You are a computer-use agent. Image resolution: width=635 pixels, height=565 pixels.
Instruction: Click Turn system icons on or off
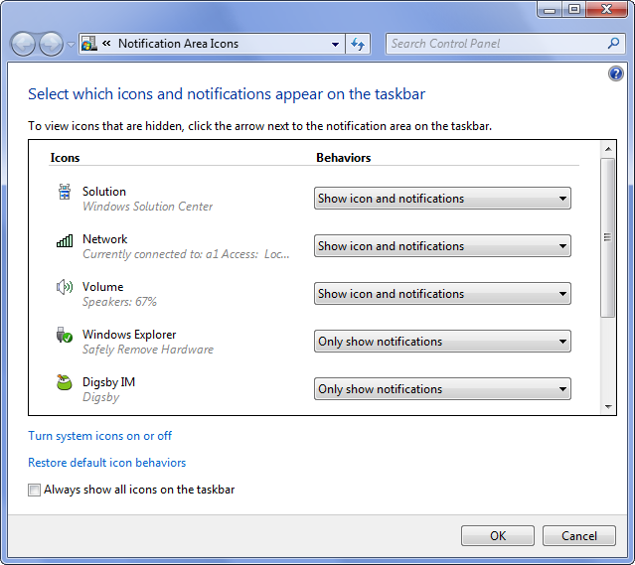click(99, 436)
